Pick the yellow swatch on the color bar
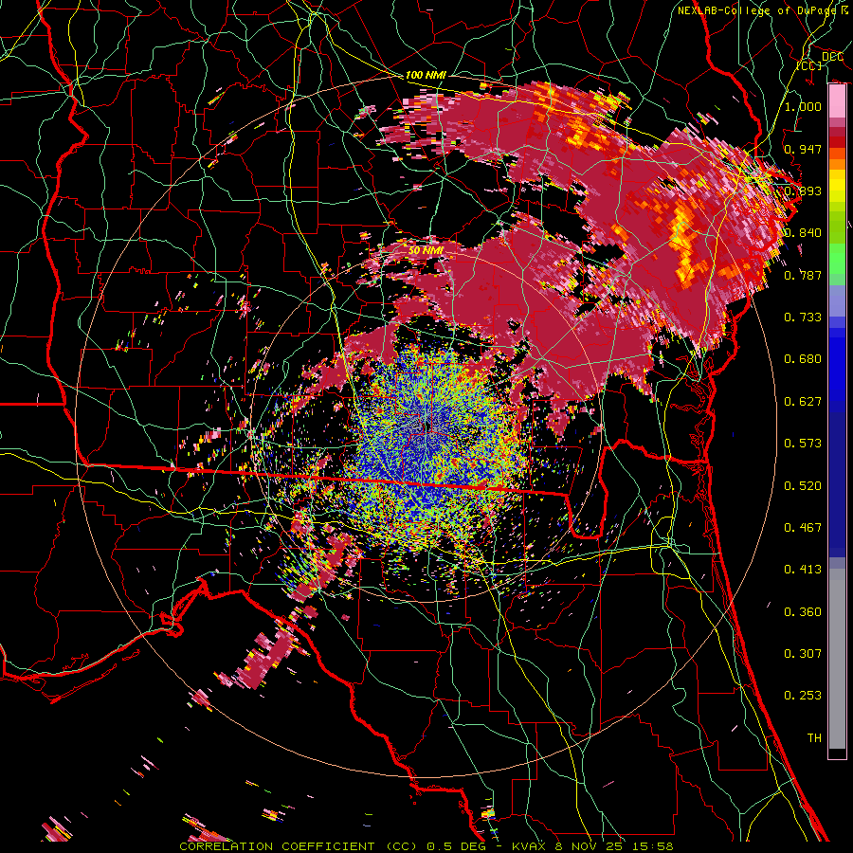853x853 pixels. 837,186
